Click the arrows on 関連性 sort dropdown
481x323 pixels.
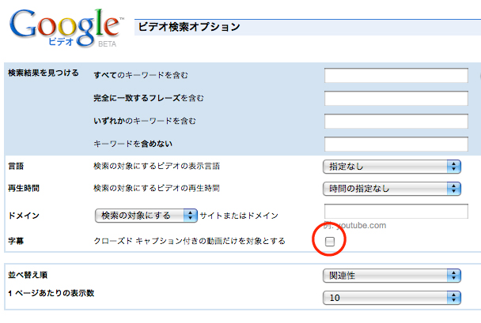[x=453, y=276]
